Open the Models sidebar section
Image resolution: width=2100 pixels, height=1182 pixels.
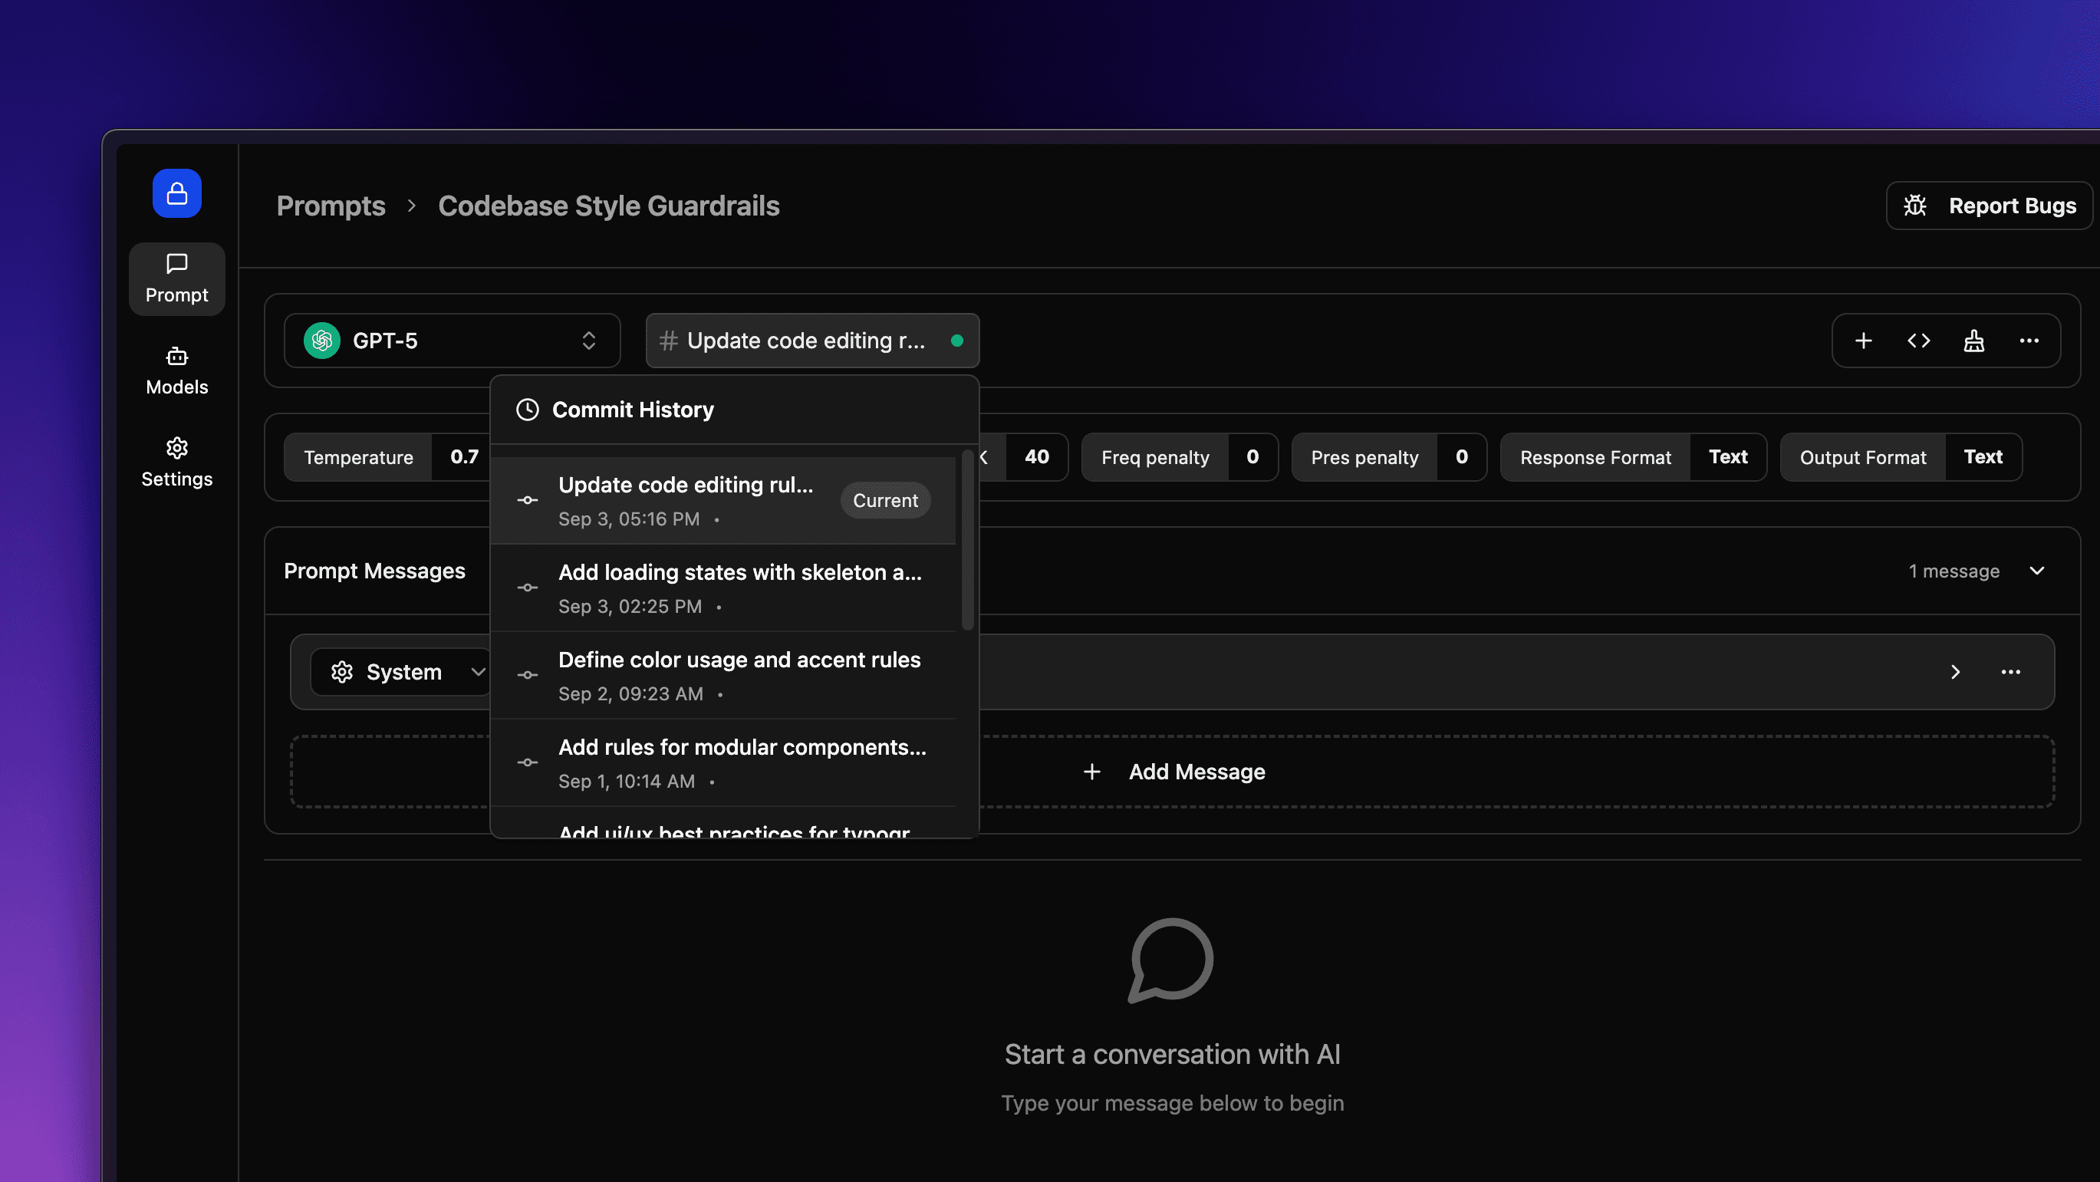click(x=177, y=371)
